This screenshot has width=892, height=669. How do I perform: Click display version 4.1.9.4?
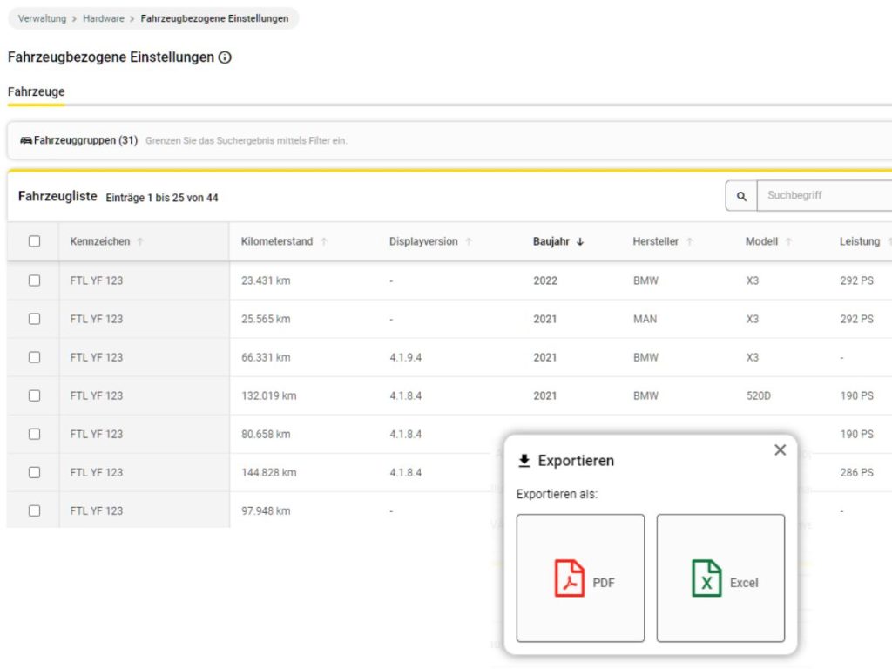coord(406,357)
